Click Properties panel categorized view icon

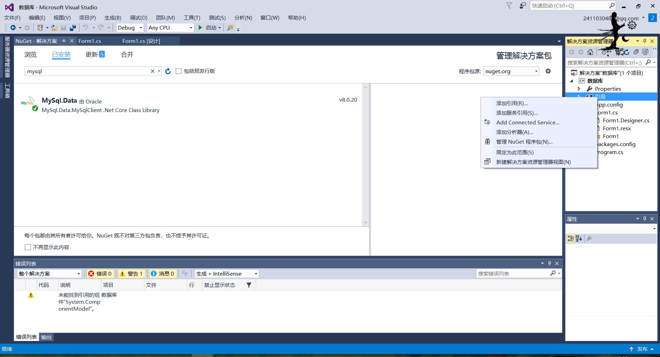click(571, 238)
